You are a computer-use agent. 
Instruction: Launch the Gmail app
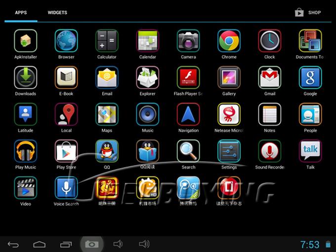(x=270, y=77)
